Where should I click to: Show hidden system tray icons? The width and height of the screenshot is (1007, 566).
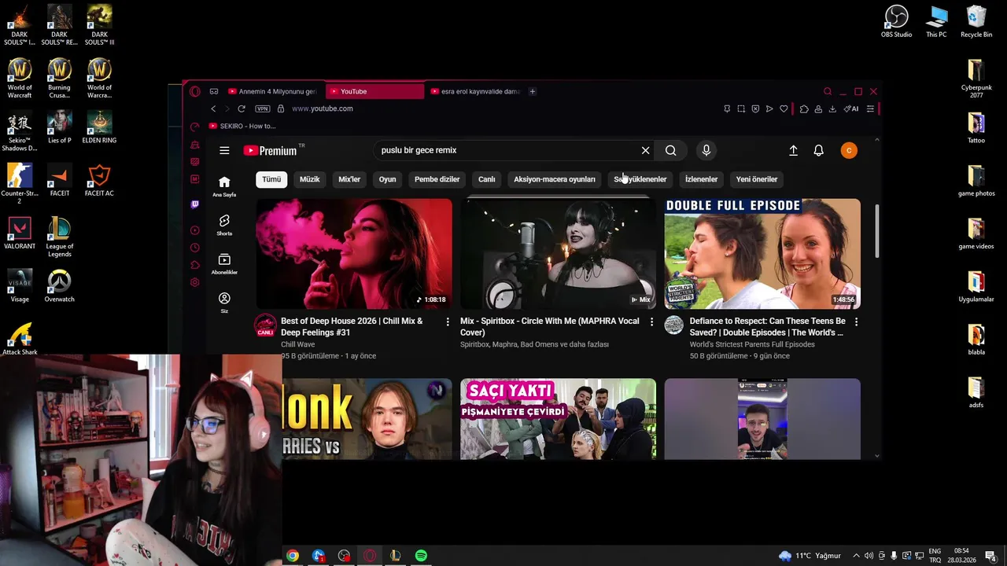856,556
